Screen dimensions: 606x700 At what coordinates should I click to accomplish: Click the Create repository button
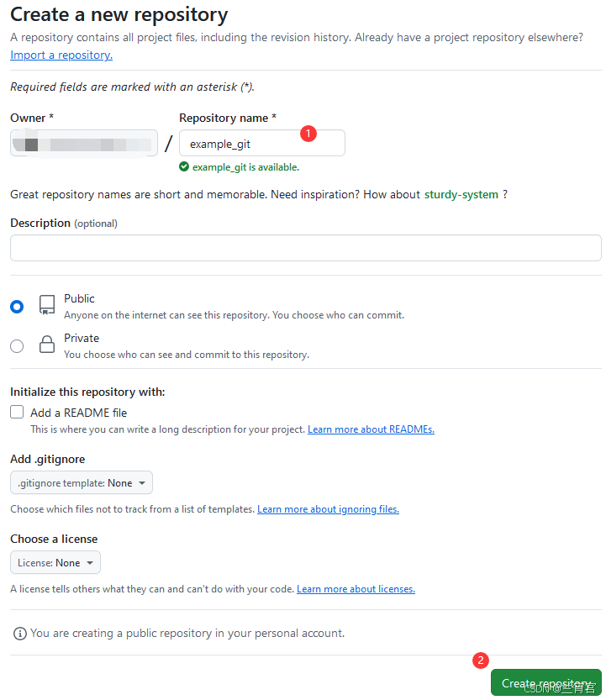[x=546, y=682]
